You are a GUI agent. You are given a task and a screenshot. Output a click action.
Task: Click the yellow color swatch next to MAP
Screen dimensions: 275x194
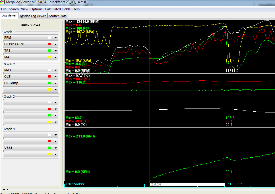[x=49, y=57]
